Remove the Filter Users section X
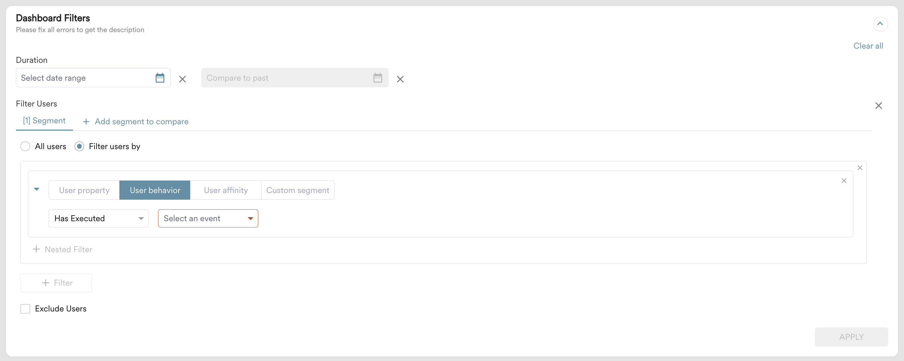904x361 pixels. [x=878, y=105]
